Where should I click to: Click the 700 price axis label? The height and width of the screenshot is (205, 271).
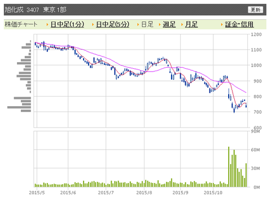pos(257,112)
